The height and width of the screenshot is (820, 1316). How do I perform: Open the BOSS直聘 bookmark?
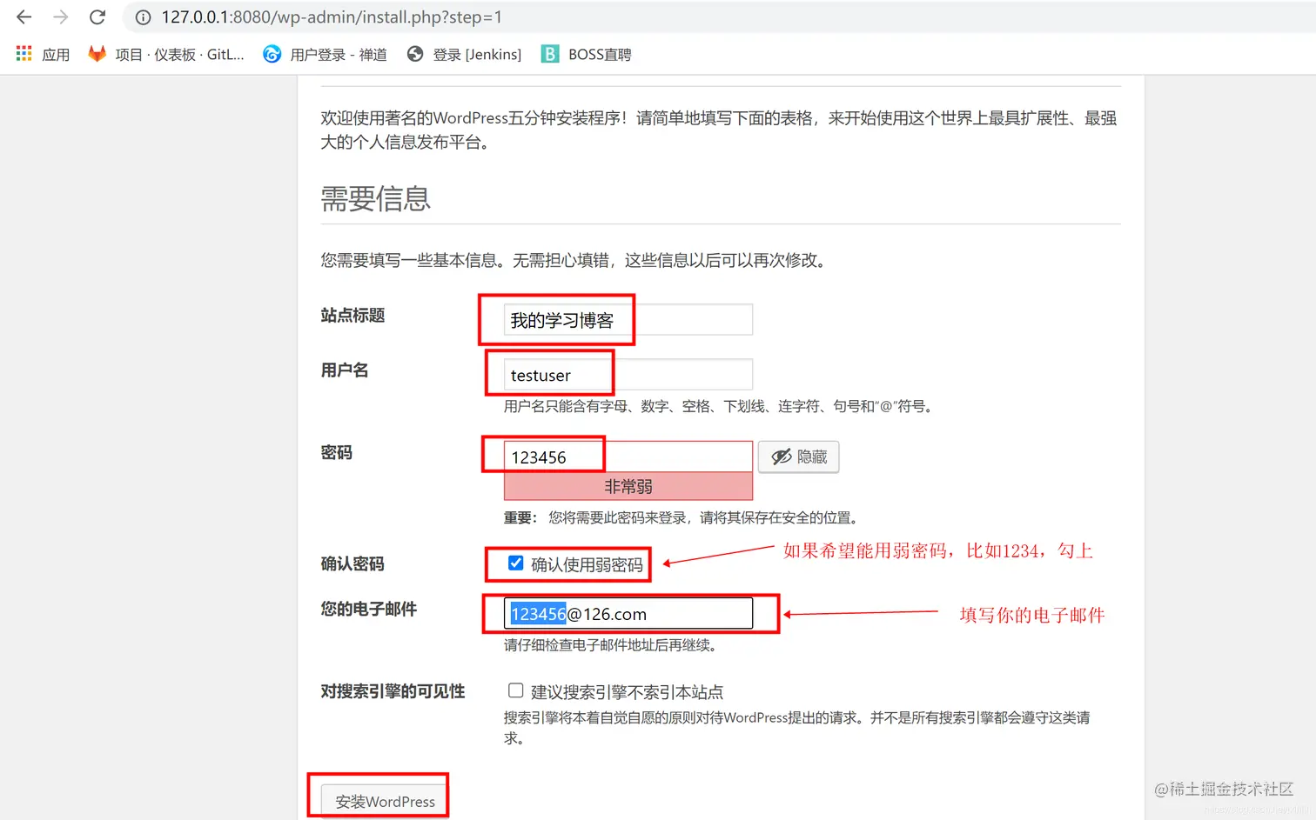587,54
